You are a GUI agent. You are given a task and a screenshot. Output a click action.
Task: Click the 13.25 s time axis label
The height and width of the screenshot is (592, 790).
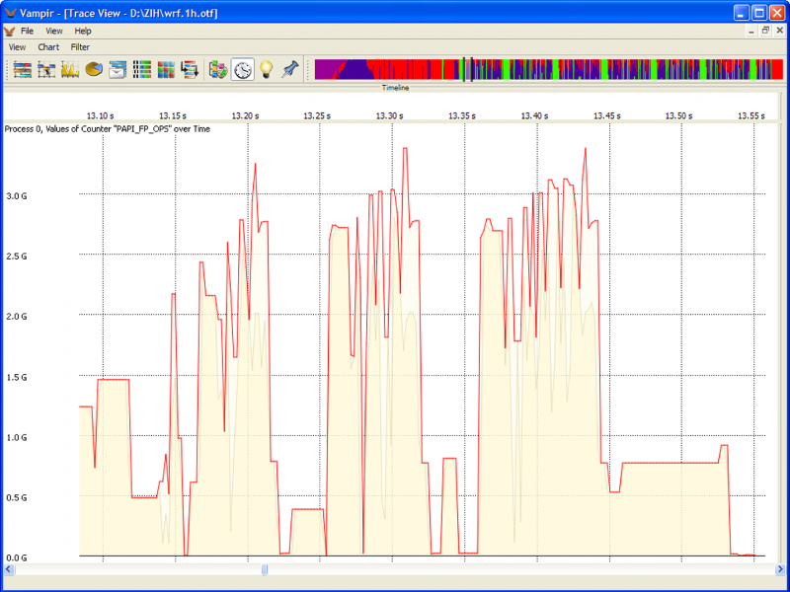tap(317, 115)
